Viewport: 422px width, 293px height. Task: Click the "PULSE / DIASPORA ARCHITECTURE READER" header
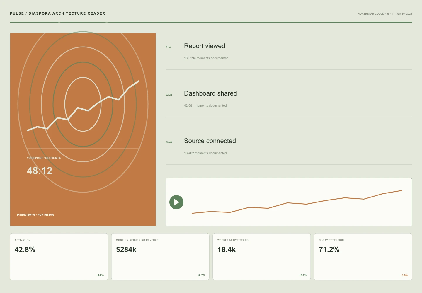pyautogui.click(x=57, y=13)
